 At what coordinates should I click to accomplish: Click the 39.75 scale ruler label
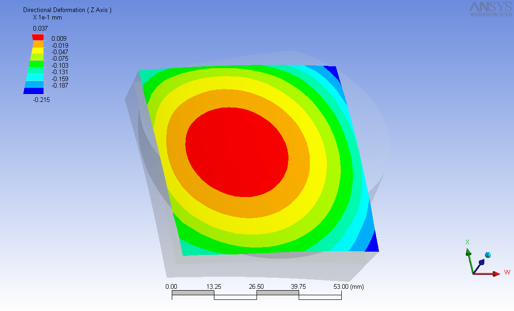coord(298,287)
